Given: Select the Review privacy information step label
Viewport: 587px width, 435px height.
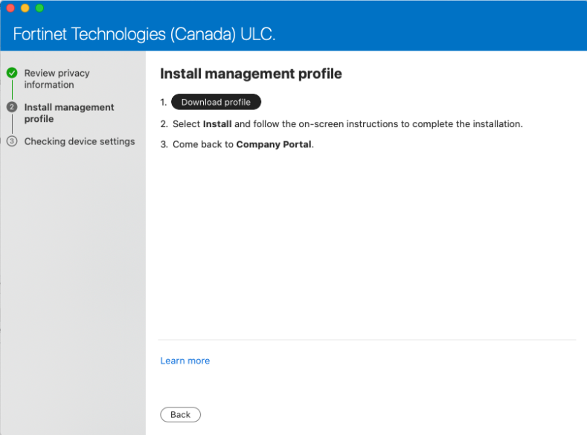Looking at the screenshot, I should click(x=57, y=79).
